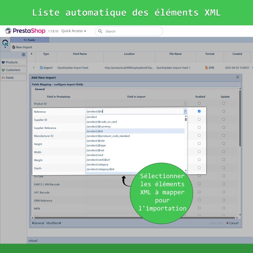Screen dimensions: 253x253
Task: Click dropdown list scroll down arrow
Action: tap(186, 171)
